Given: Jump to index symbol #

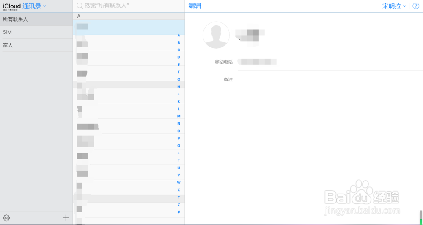Looking at the screenshot, I should [x=179, y=212].
